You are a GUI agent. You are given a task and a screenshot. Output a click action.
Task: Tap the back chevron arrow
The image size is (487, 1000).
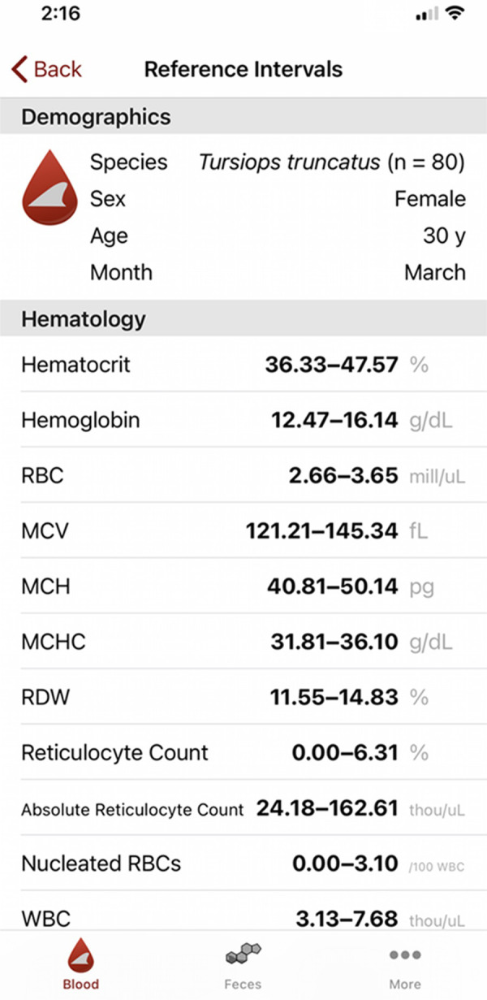pyautogui.click(x=20, y=69)
